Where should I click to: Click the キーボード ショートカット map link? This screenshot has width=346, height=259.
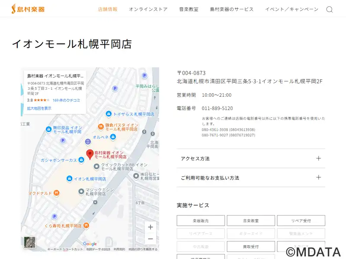tap(65, 250)
